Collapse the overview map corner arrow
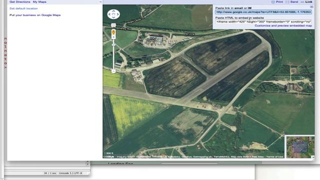This screenshot has width=320, height=180. [x=313, y=157]
